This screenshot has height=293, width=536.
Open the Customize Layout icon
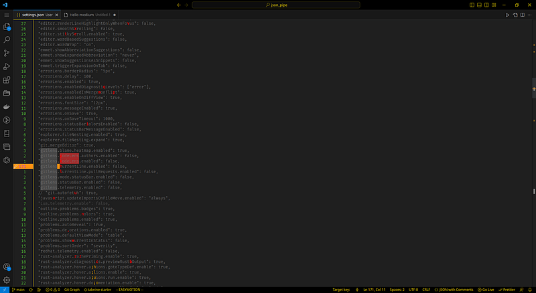click(x=494, y=5)
